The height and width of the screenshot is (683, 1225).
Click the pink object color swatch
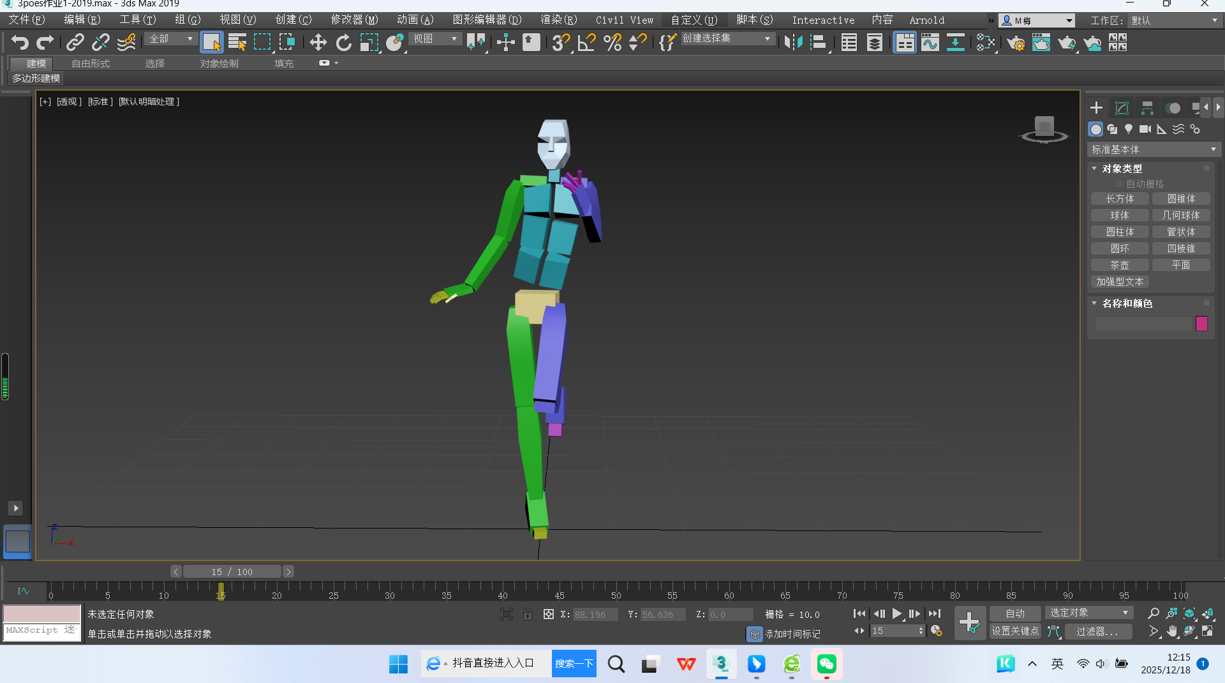[x=1201, y=324]
